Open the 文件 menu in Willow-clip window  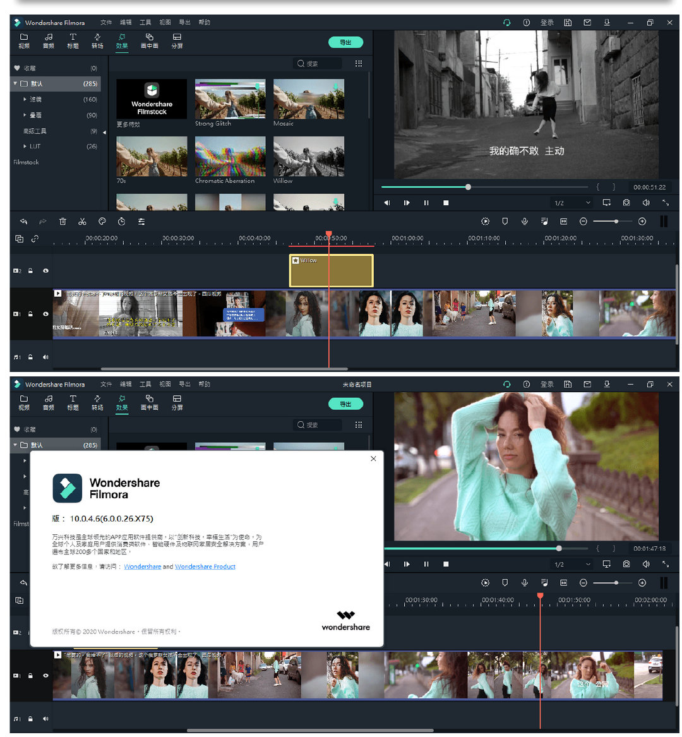106,23
